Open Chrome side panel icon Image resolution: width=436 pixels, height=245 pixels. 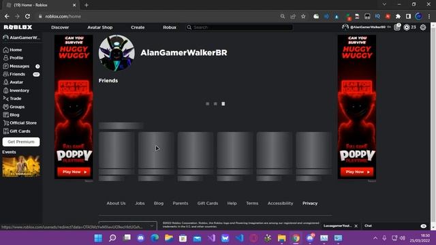coord(408,16)
